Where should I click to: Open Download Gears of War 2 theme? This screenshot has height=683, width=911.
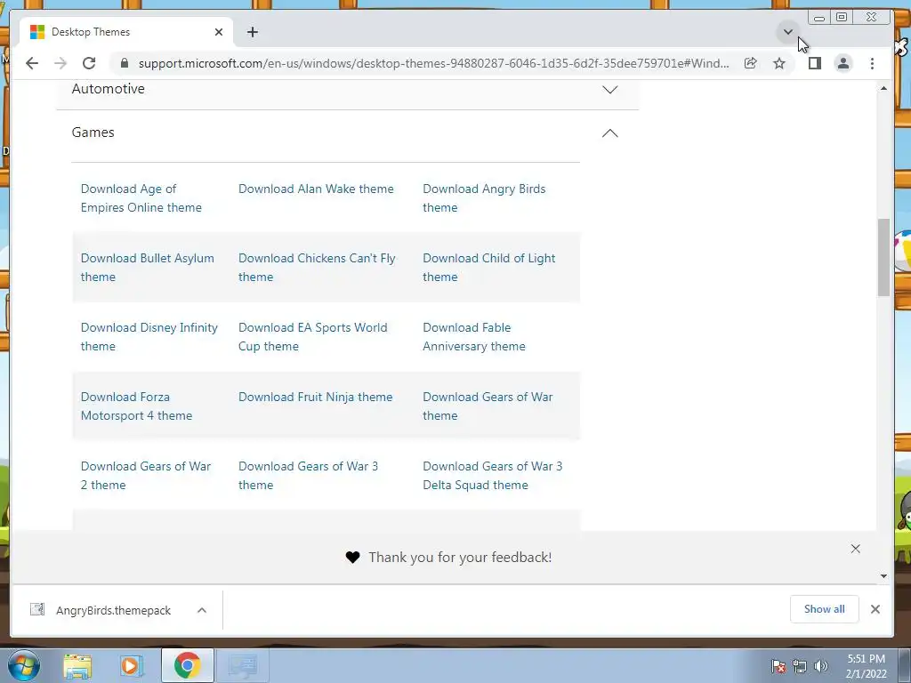pos(146,475)
